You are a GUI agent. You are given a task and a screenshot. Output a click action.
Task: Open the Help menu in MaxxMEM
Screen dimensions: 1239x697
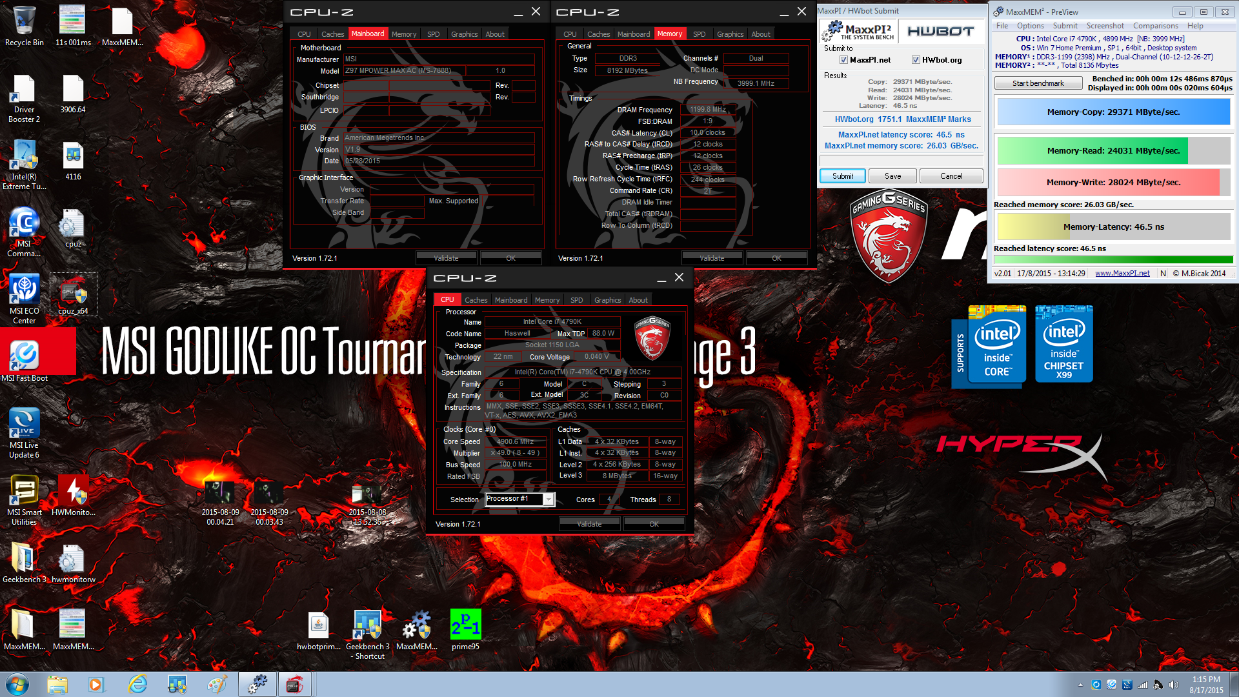(x=1195, y=26)
